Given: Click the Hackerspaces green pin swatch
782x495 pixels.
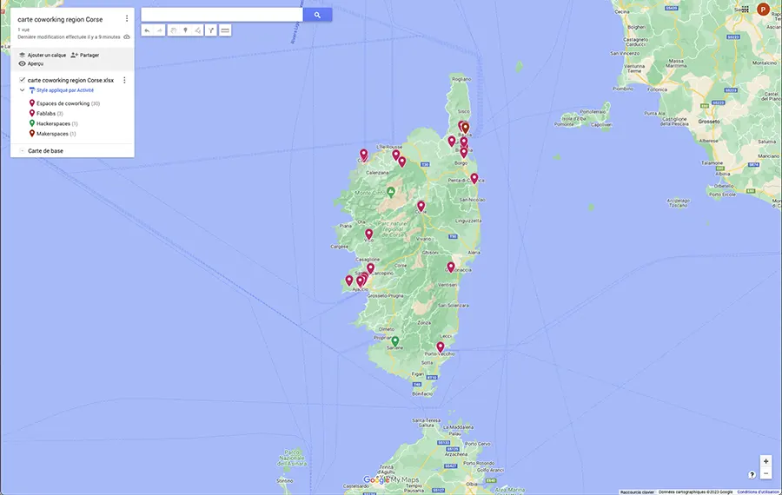Looking at the screenshot, I should click(32, 123).
